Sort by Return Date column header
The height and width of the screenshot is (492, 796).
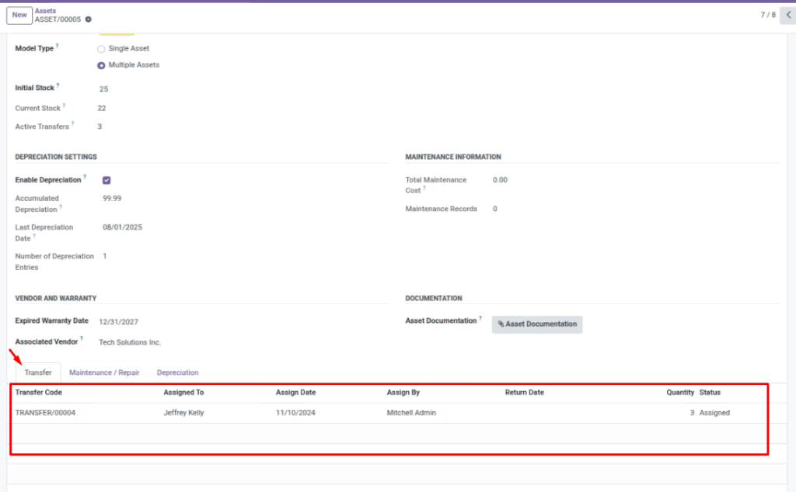(x=525, y=392)
